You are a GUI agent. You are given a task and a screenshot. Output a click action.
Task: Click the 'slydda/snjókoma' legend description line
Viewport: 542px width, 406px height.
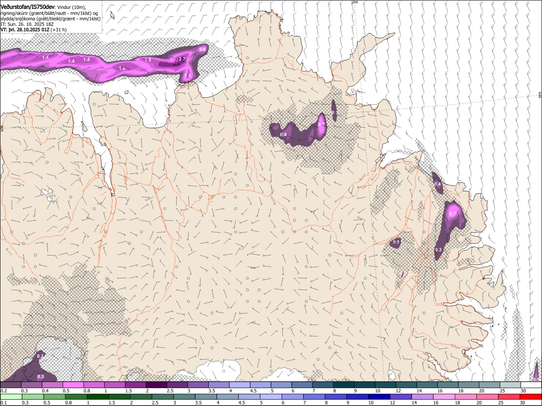point(50,19)
